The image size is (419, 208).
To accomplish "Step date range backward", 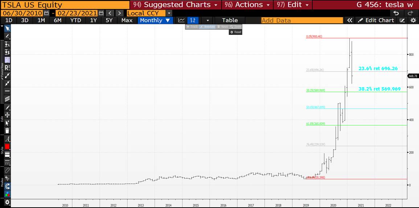I will (110, 13).
